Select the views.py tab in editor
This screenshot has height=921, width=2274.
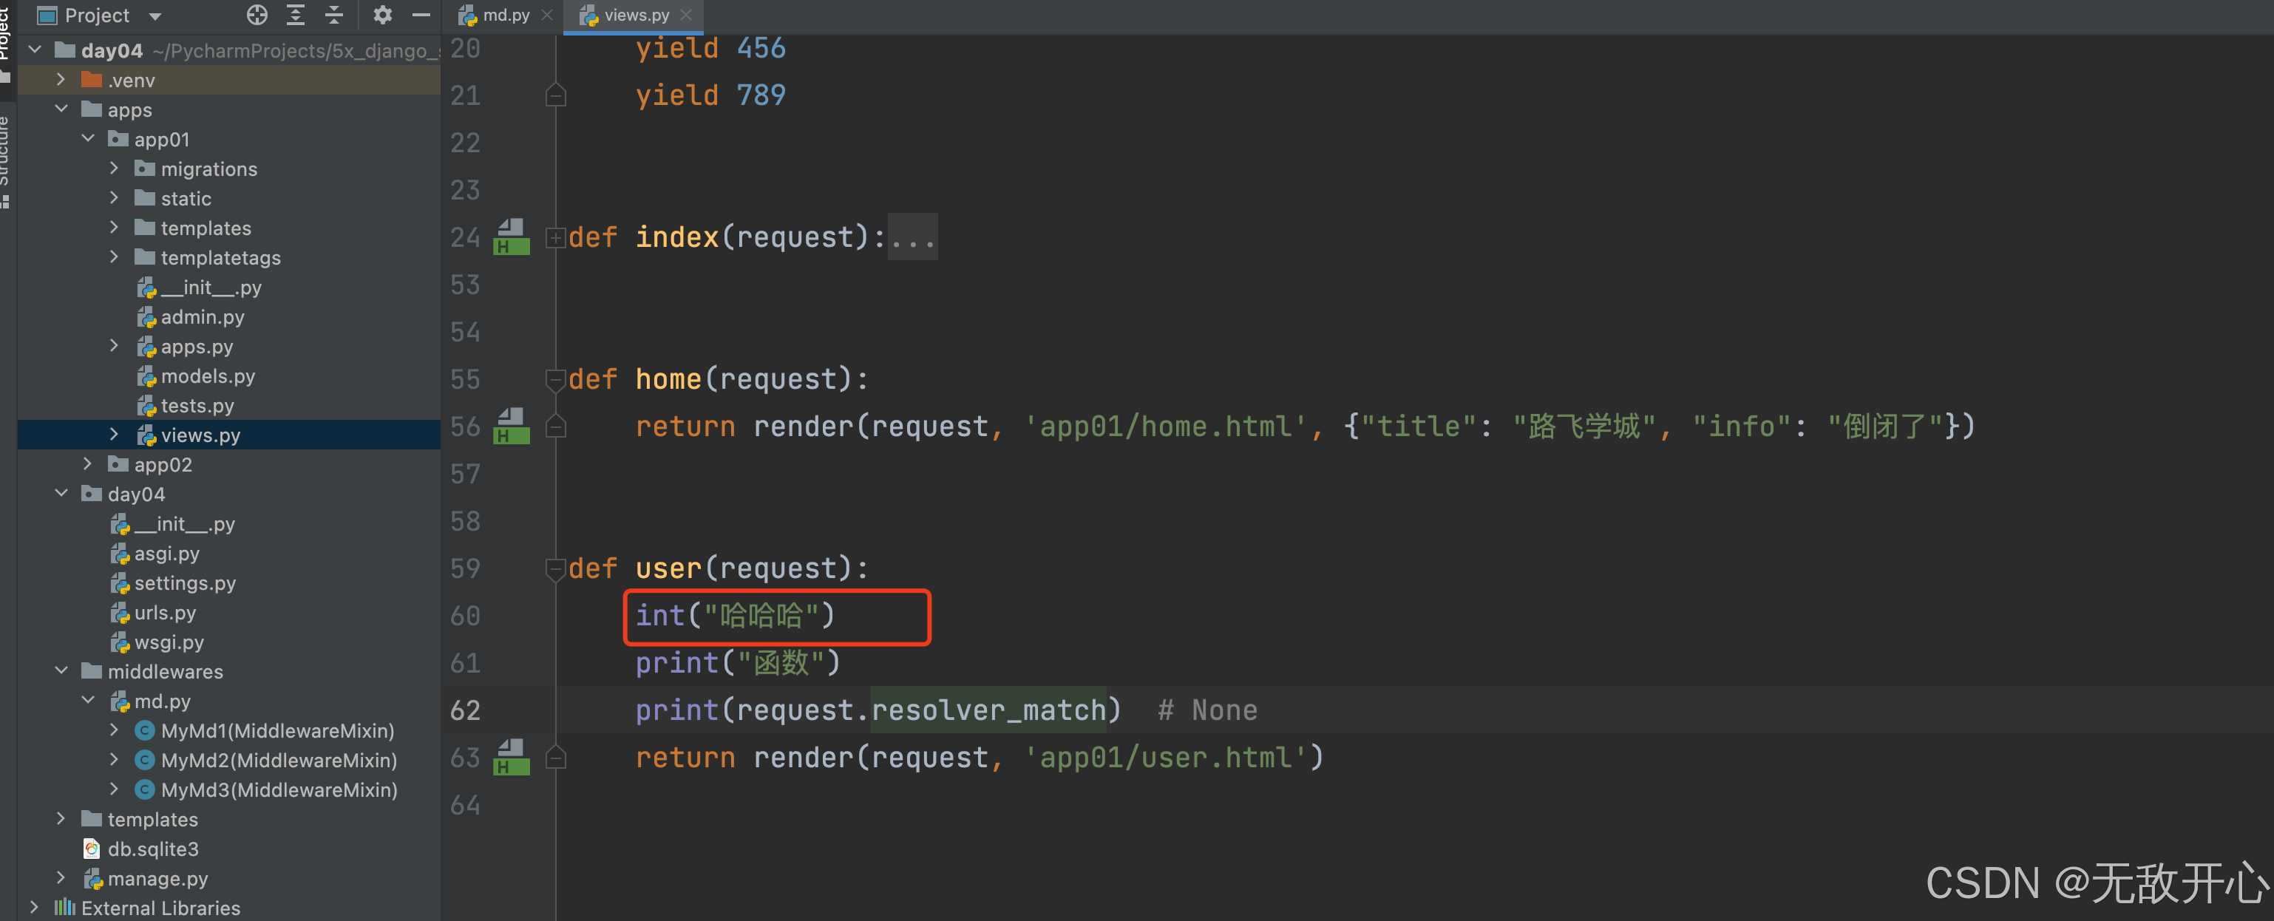tap(625, 13)
